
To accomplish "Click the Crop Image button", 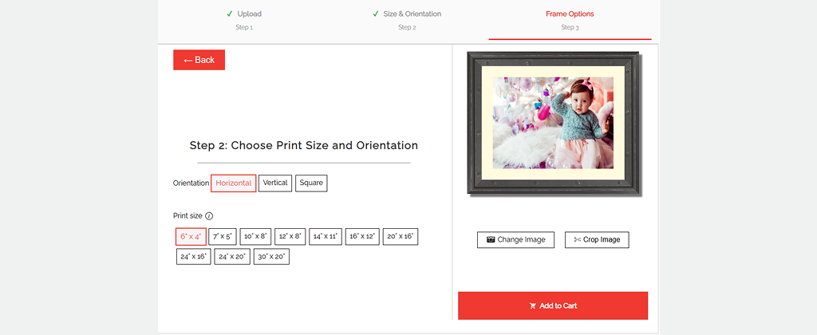I will tap(597, 240).
